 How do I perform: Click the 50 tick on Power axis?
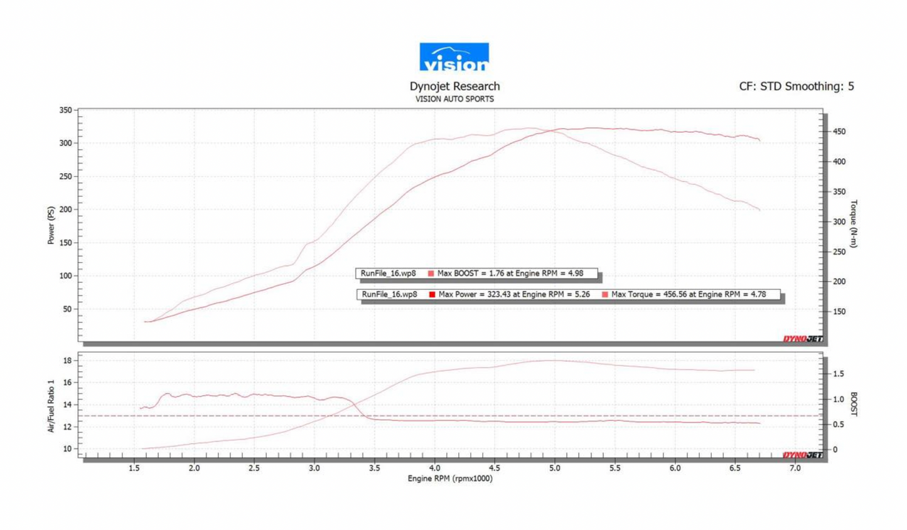click(x=67, y=309)
